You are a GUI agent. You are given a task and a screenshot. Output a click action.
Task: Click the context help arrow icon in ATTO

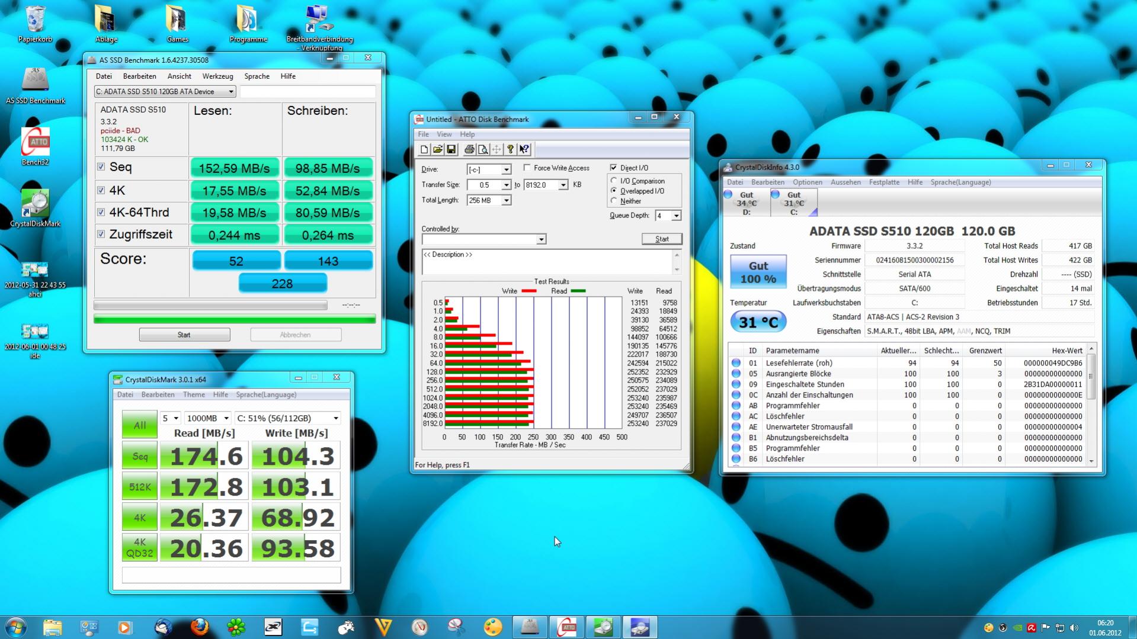coord(524,150)
